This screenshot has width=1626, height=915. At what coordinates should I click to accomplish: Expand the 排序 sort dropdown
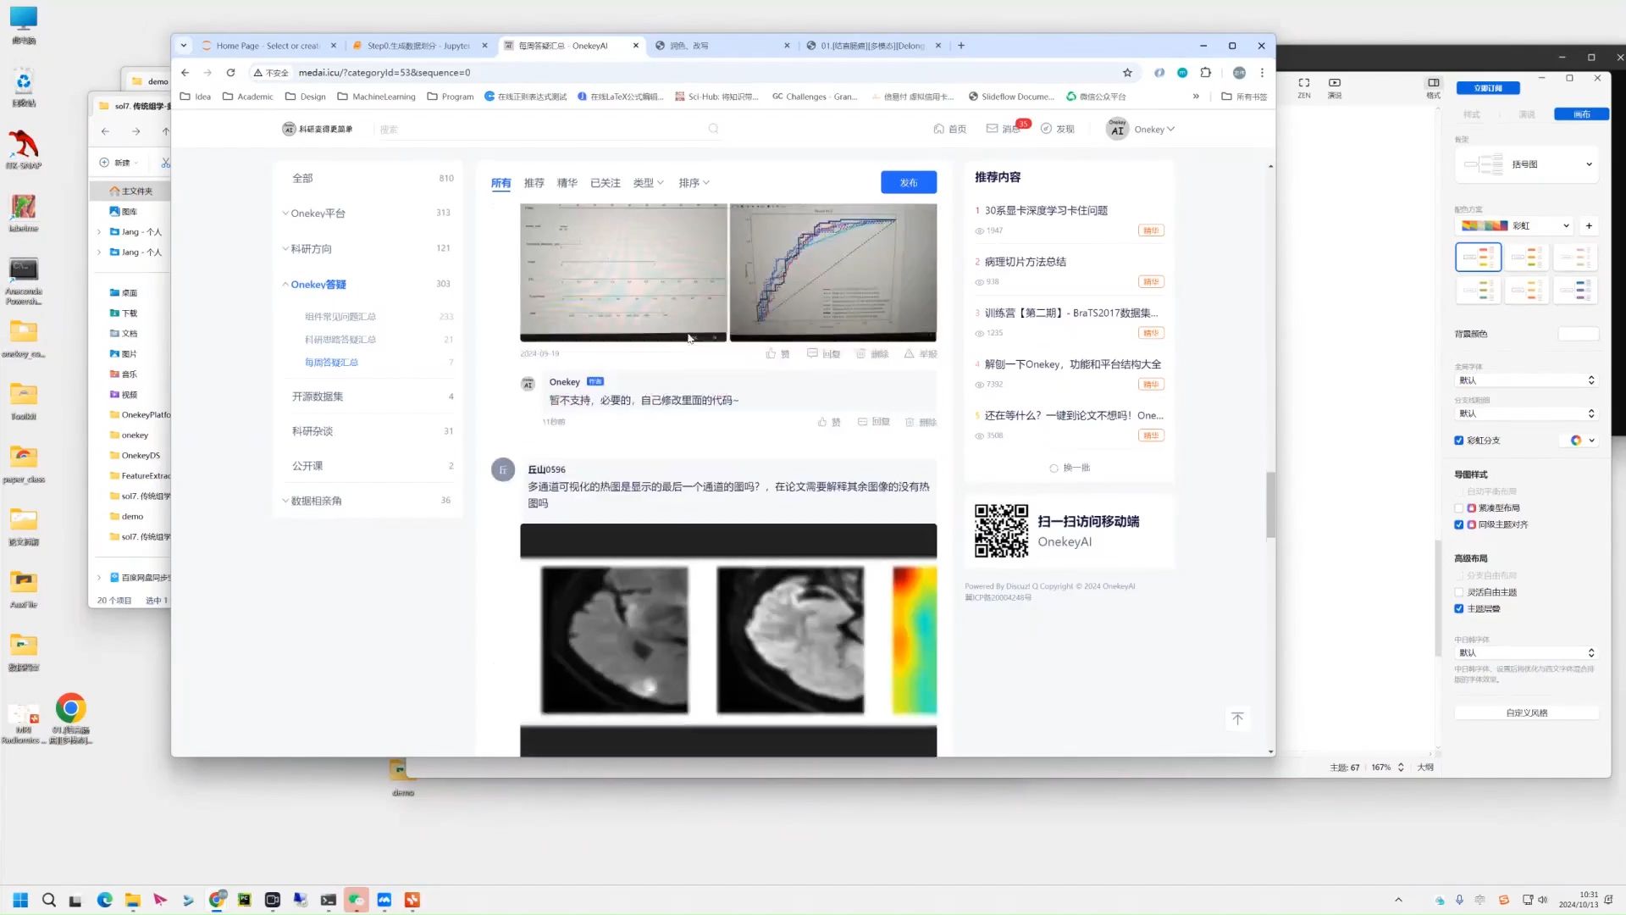point(694,183)
